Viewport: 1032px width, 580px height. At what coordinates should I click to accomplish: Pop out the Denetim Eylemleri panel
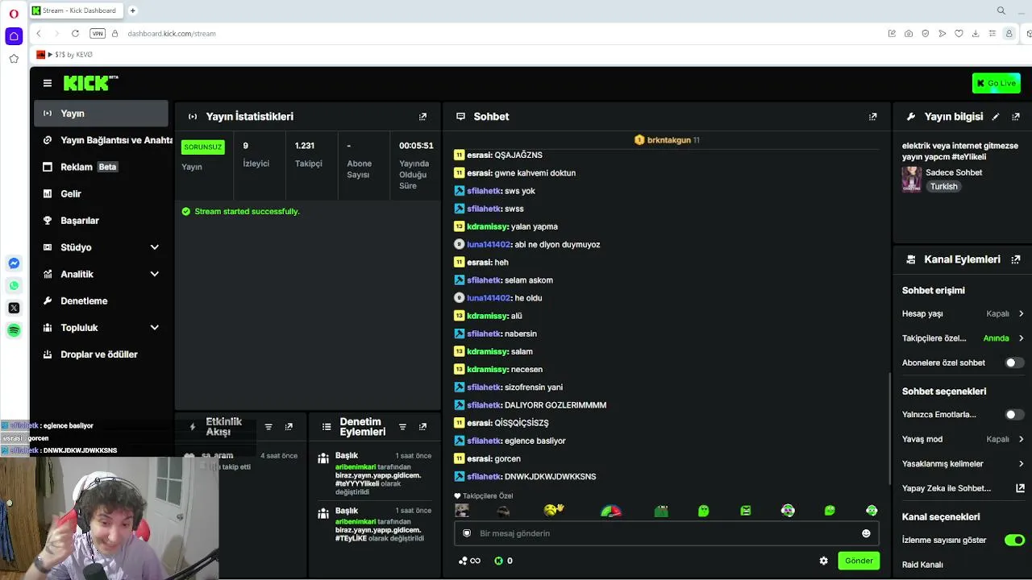[x=422, y=427]
